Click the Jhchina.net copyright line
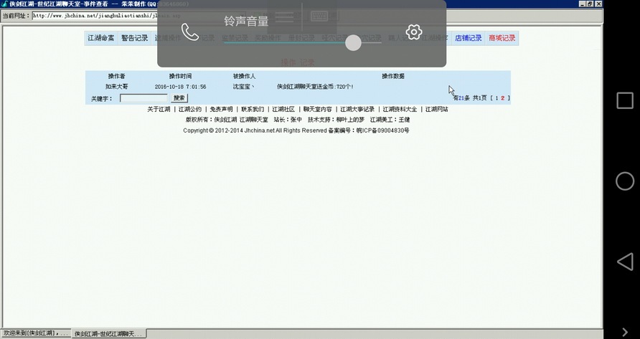The height and width of the screenshot is (339, 640). tap(296, 130)
